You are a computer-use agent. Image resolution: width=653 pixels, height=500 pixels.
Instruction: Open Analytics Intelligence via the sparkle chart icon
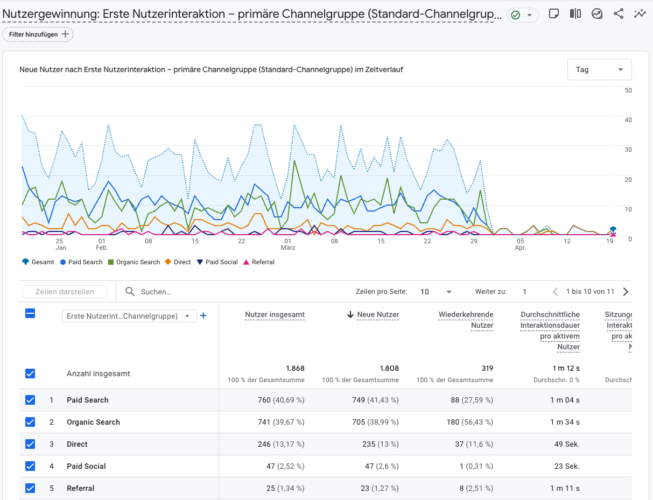click(x=640, y=14)
